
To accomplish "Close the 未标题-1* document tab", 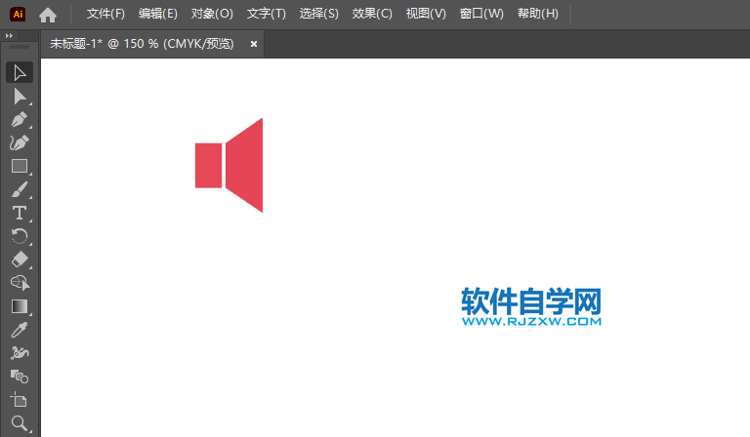I will coord(254,44).
